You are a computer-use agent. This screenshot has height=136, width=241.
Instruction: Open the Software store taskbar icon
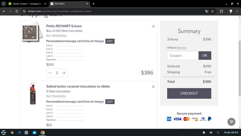point(34,133)
